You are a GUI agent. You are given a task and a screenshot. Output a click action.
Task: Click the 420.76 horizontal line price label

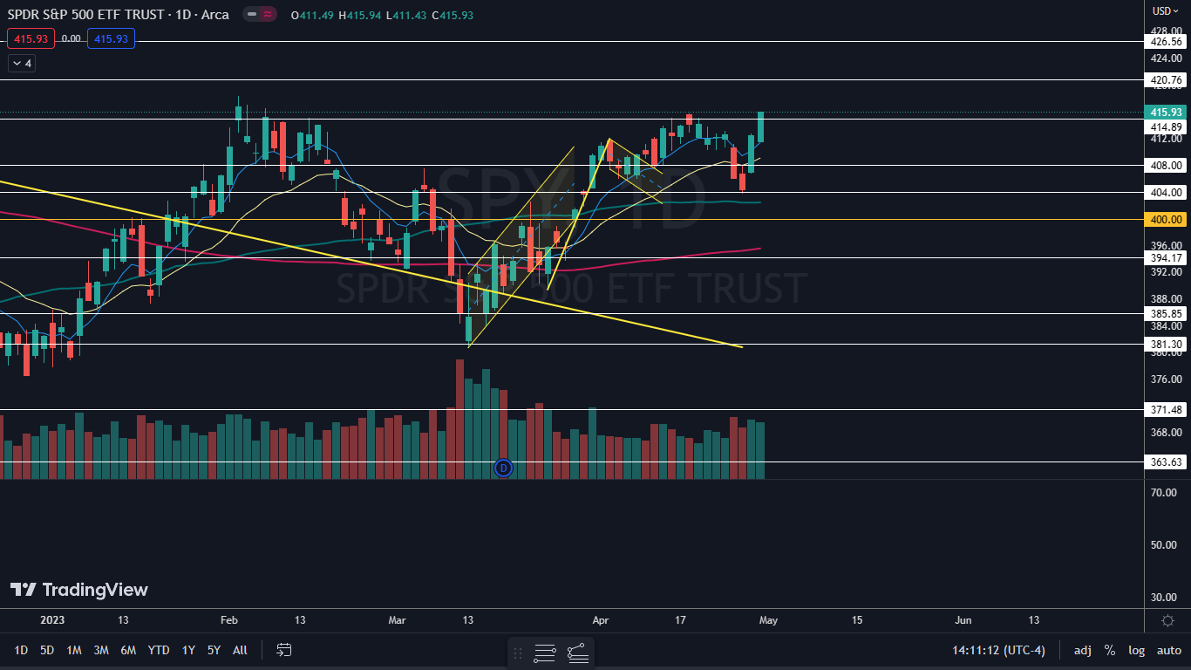(x=1167, y=79)
